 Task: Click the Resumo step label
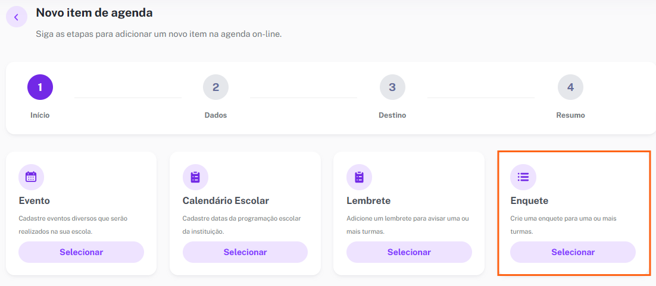[x=571, y=115]
